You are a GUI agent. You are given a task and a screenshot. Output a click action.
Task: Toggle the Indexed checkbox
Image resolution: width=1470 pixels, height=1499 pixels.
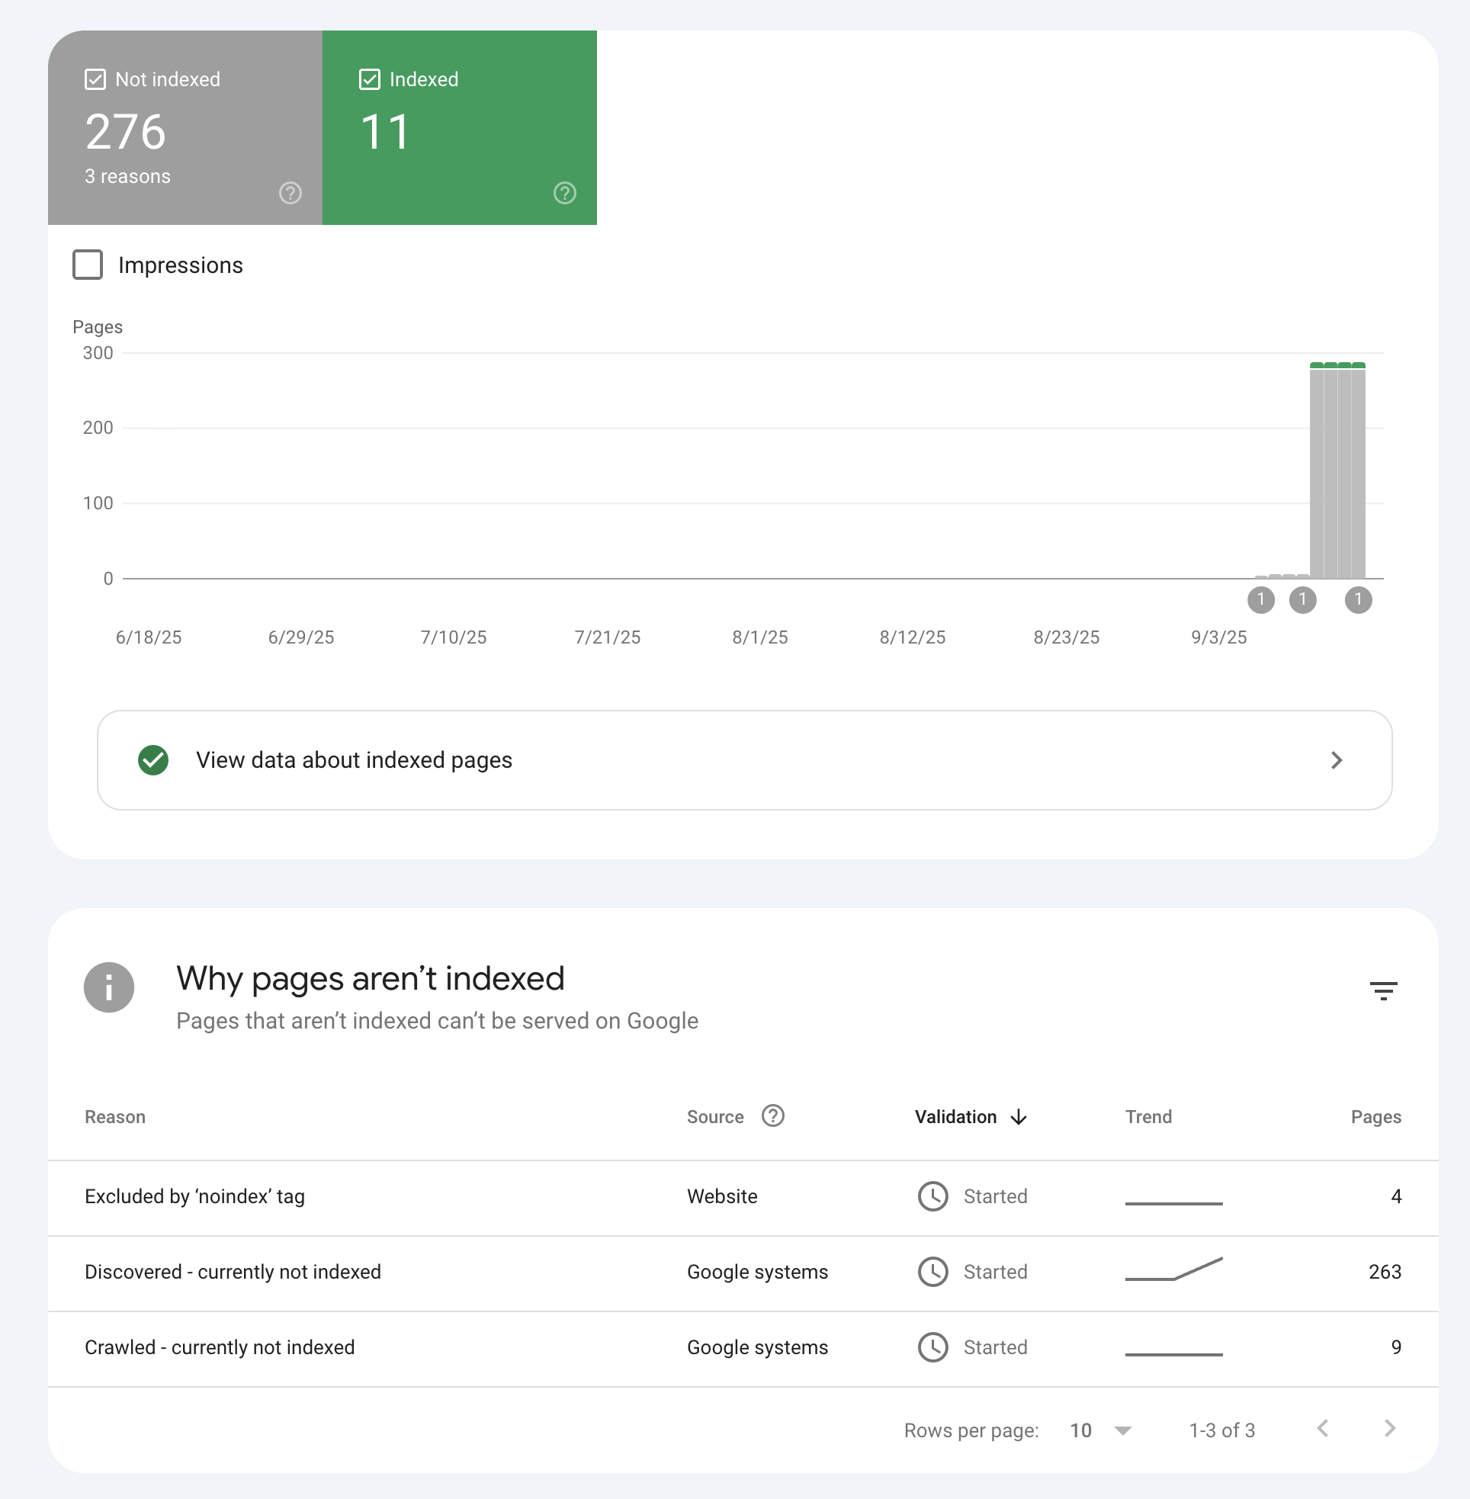[370, 79]
